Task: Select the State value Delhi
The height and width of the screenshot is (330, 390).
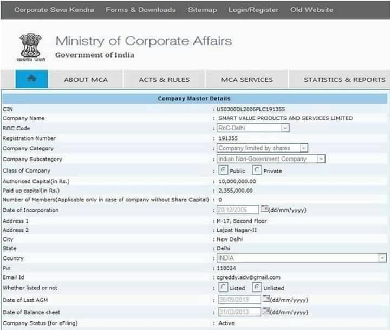Action: [223, 248]
